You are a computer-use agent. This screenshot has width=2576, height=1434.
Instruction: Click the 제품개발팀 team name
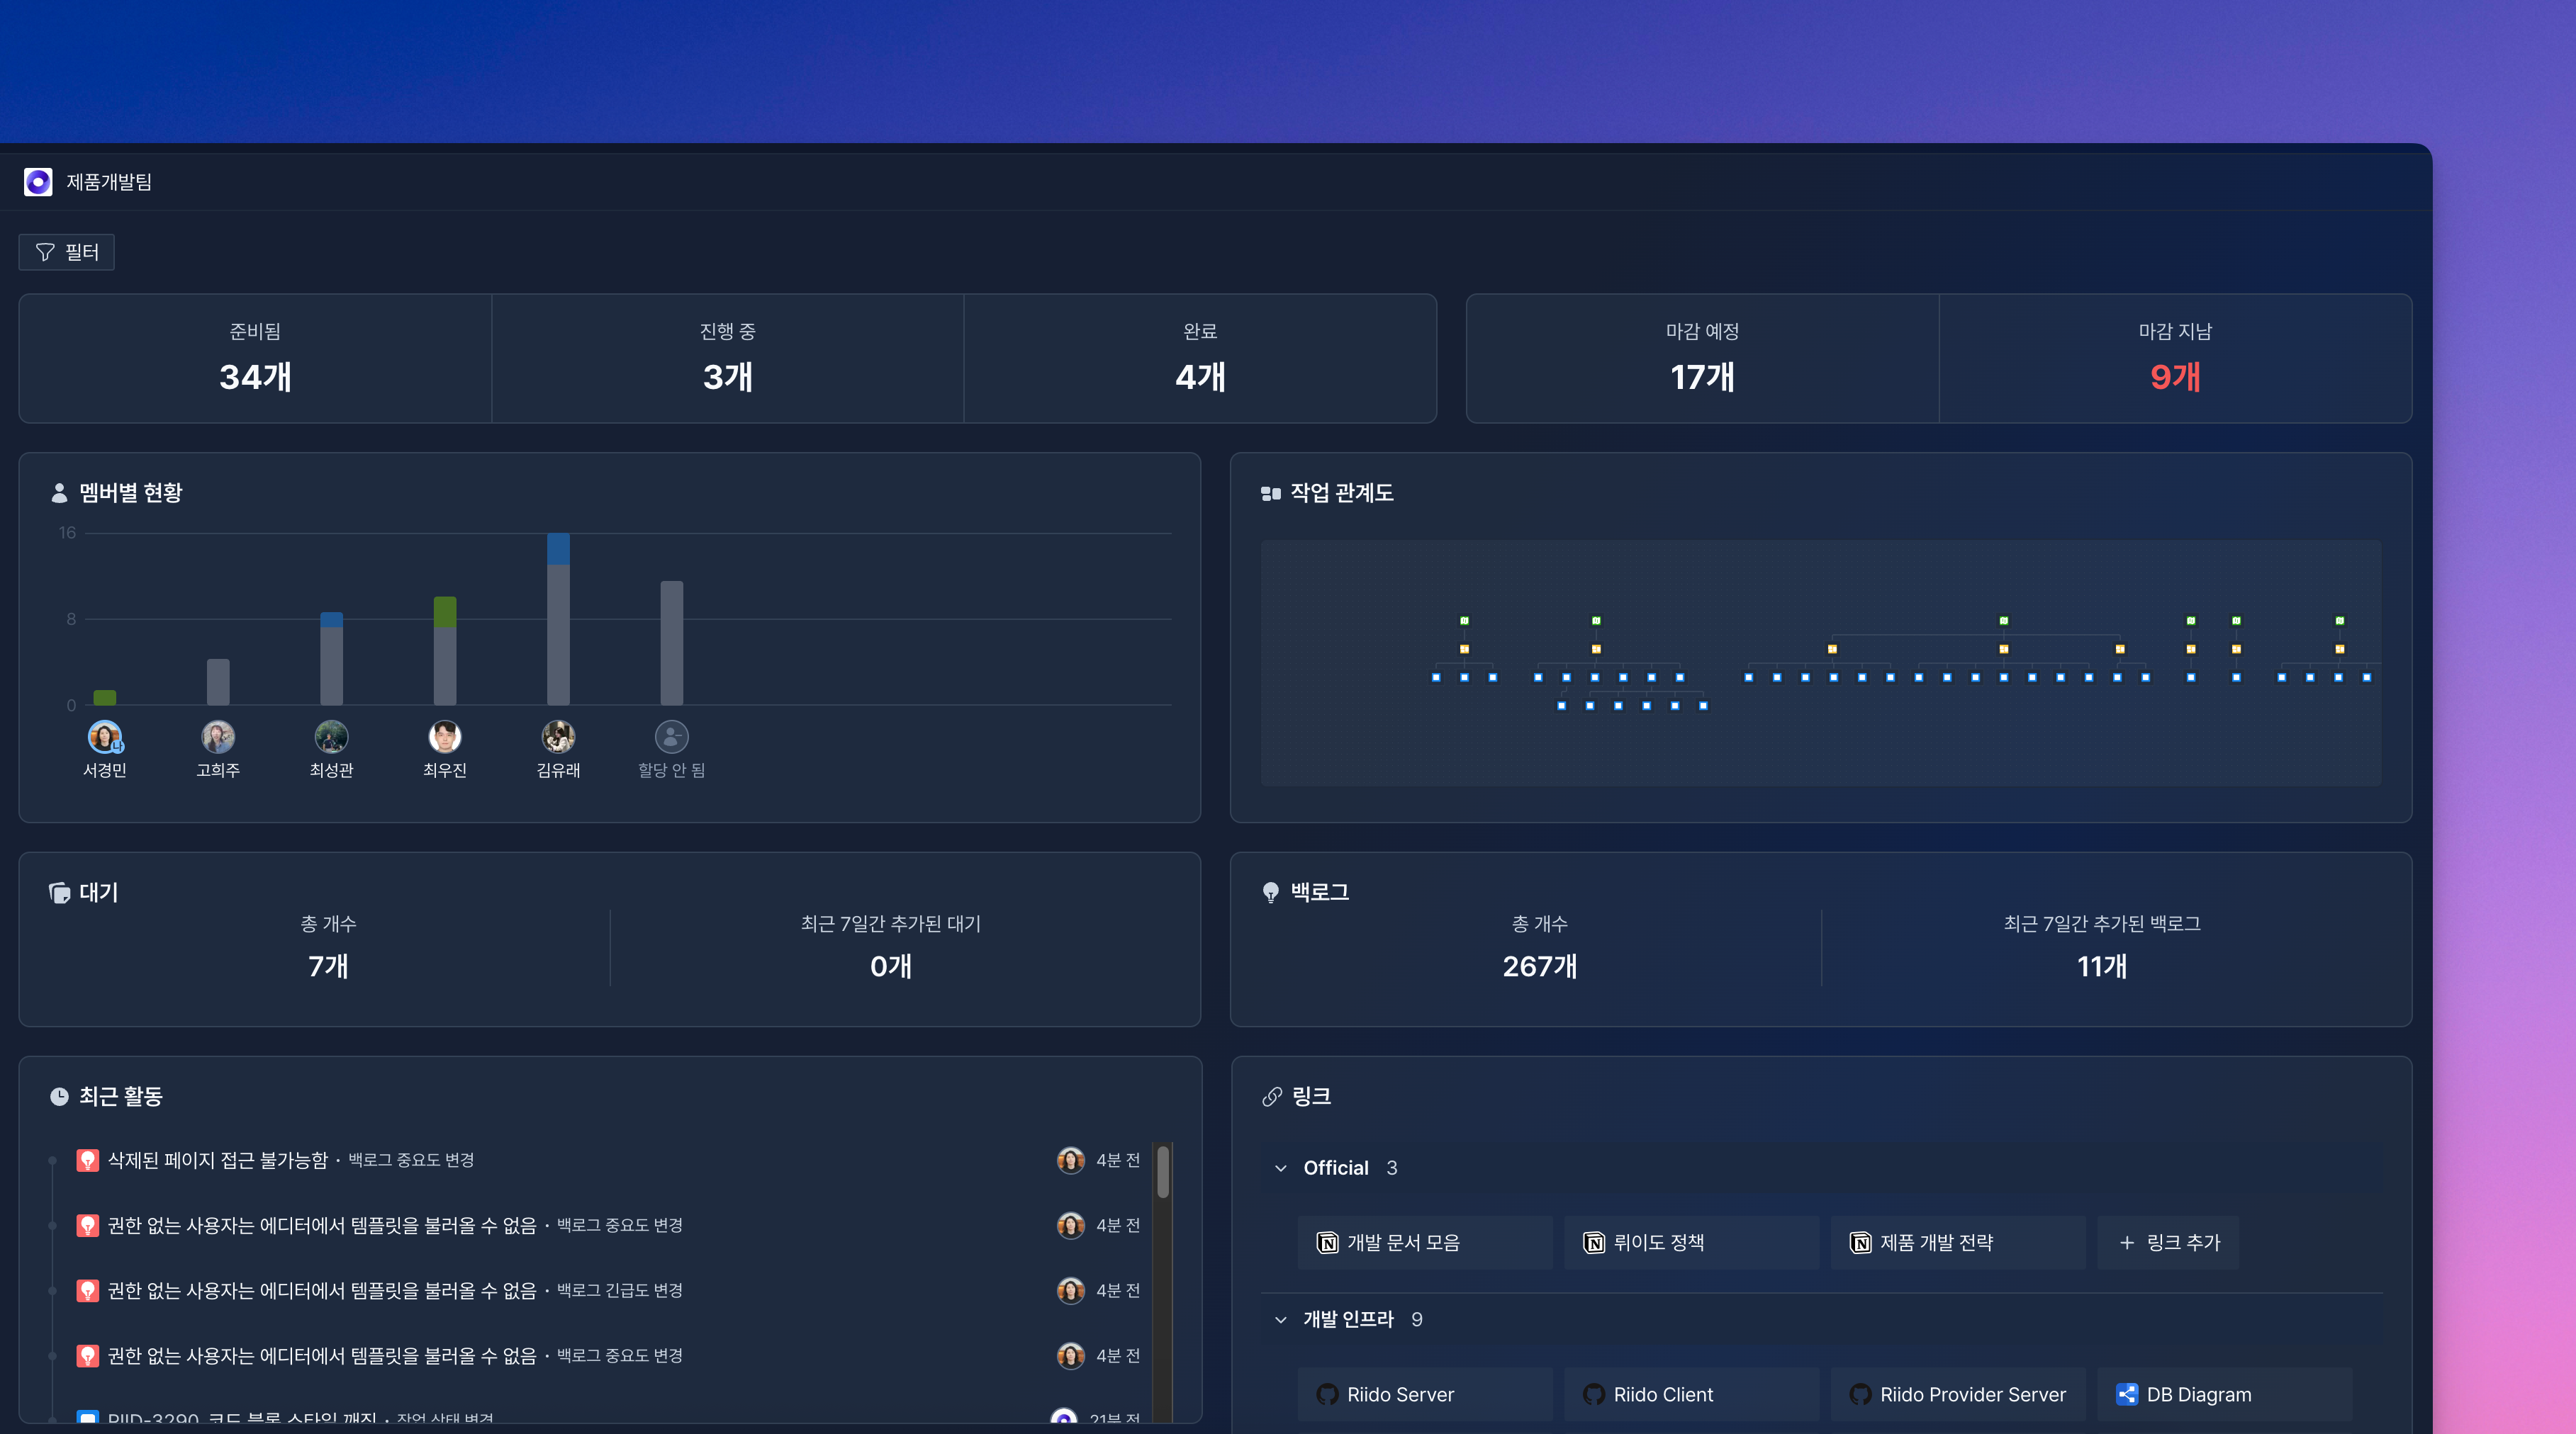[x=109, y=182]
